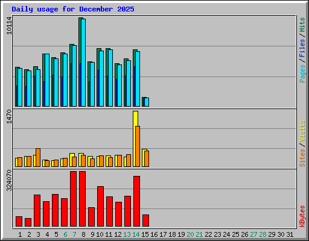The image size is (309, 241).
Task: Click the visits axis value 1470
Action: point(9,116)
